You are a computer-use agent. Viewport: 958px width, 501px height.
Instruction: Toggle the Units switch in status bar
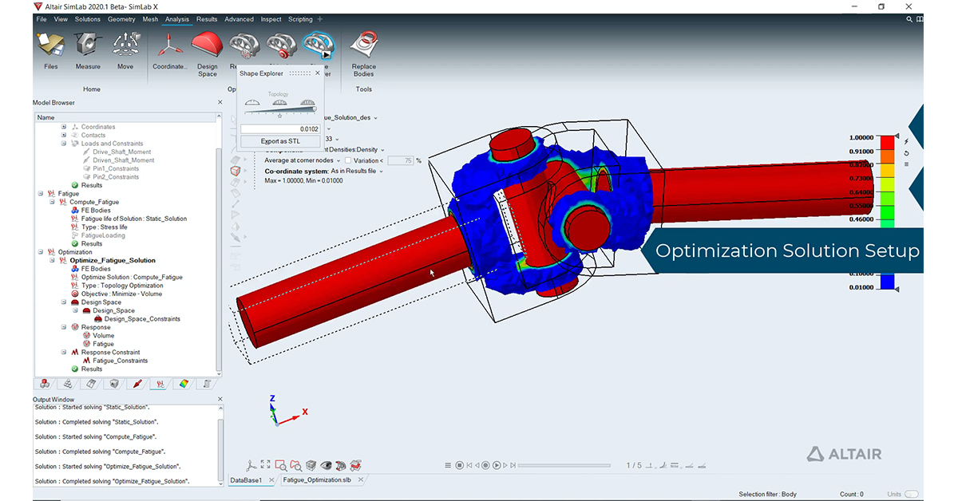(911, 494)
